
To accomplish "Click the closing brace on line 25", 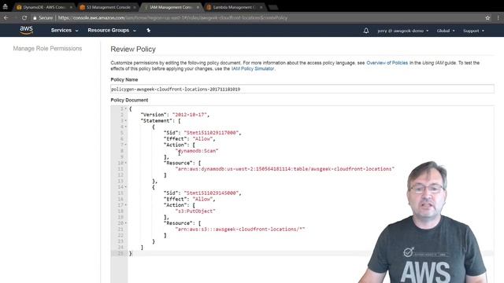I will pyautogui.click(x=131, y=253).
